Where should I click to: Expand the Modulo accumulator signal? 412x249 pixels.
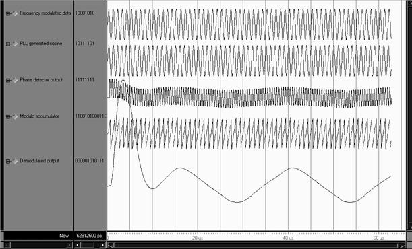(8, 117)
